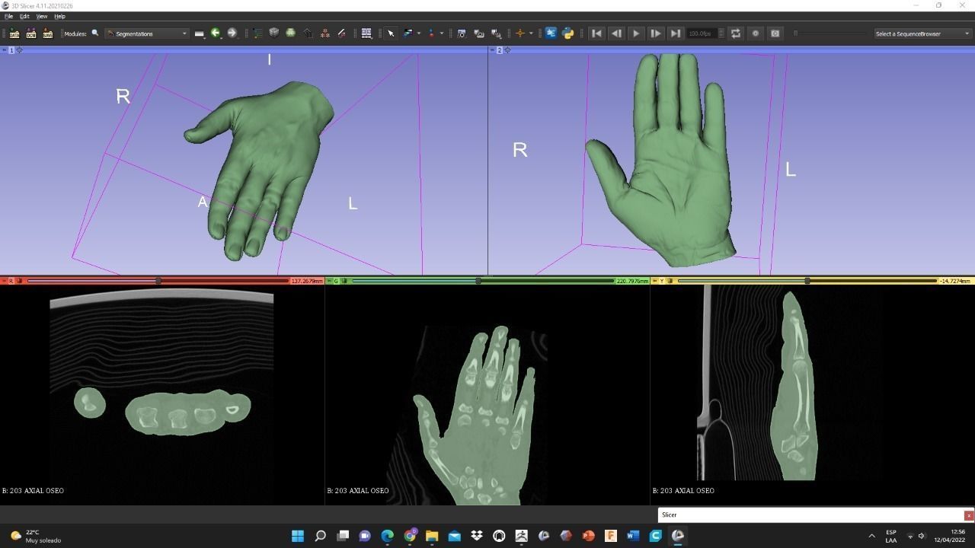
Task: Expand window/level mode dropdown arrow
Action: 418,33
